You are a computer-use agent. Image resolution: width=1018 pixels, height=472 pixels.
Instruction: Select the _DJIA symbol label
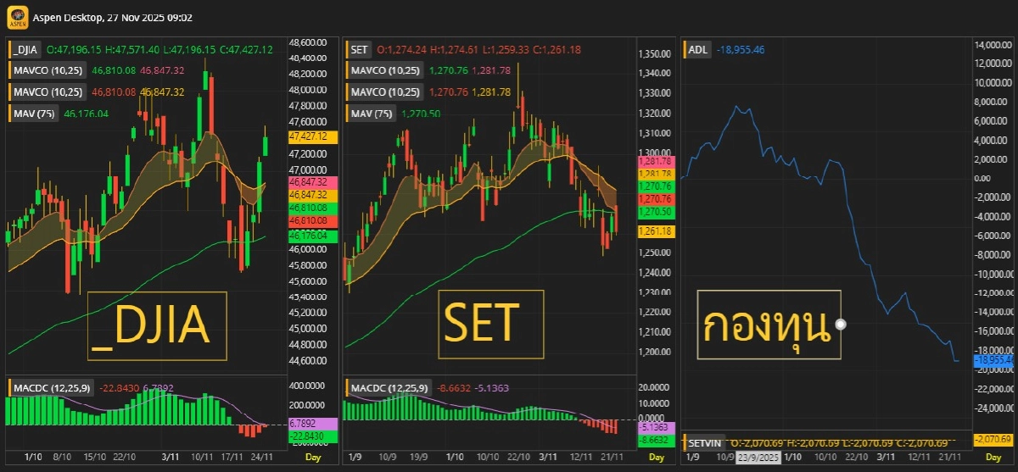pos(25,50)
